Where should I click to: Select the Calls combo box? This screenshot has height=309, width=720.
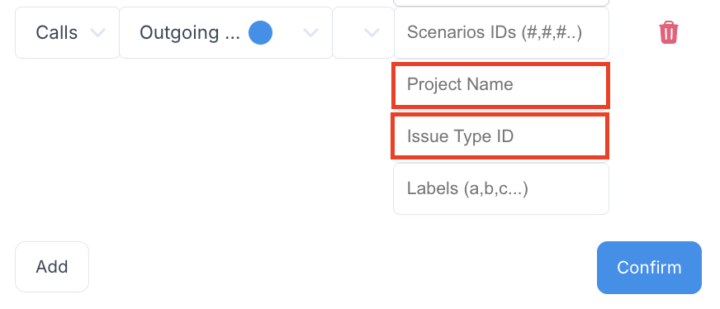pyautogui.click(x=68, y=32)
